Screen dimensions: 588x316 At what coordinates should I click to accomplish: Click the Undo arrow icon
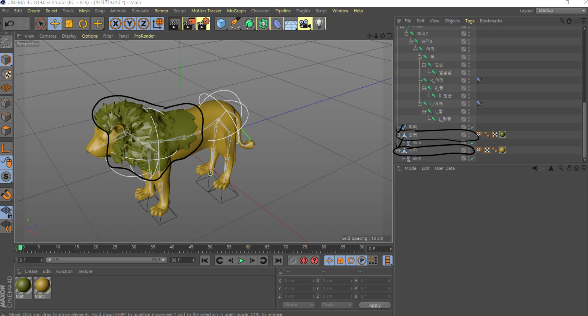coord(9,24)
